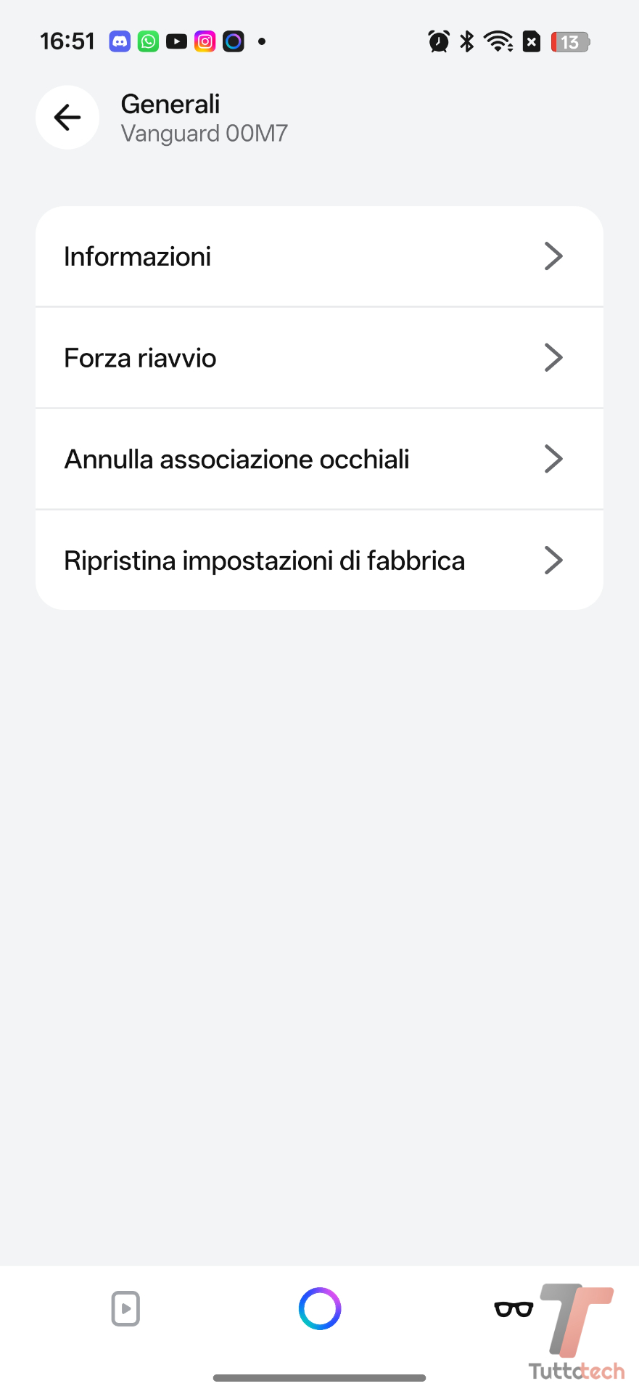Tap the YouTube notification icon
This screenshot has width=639, height=1394.
click(x=176, y=41)
